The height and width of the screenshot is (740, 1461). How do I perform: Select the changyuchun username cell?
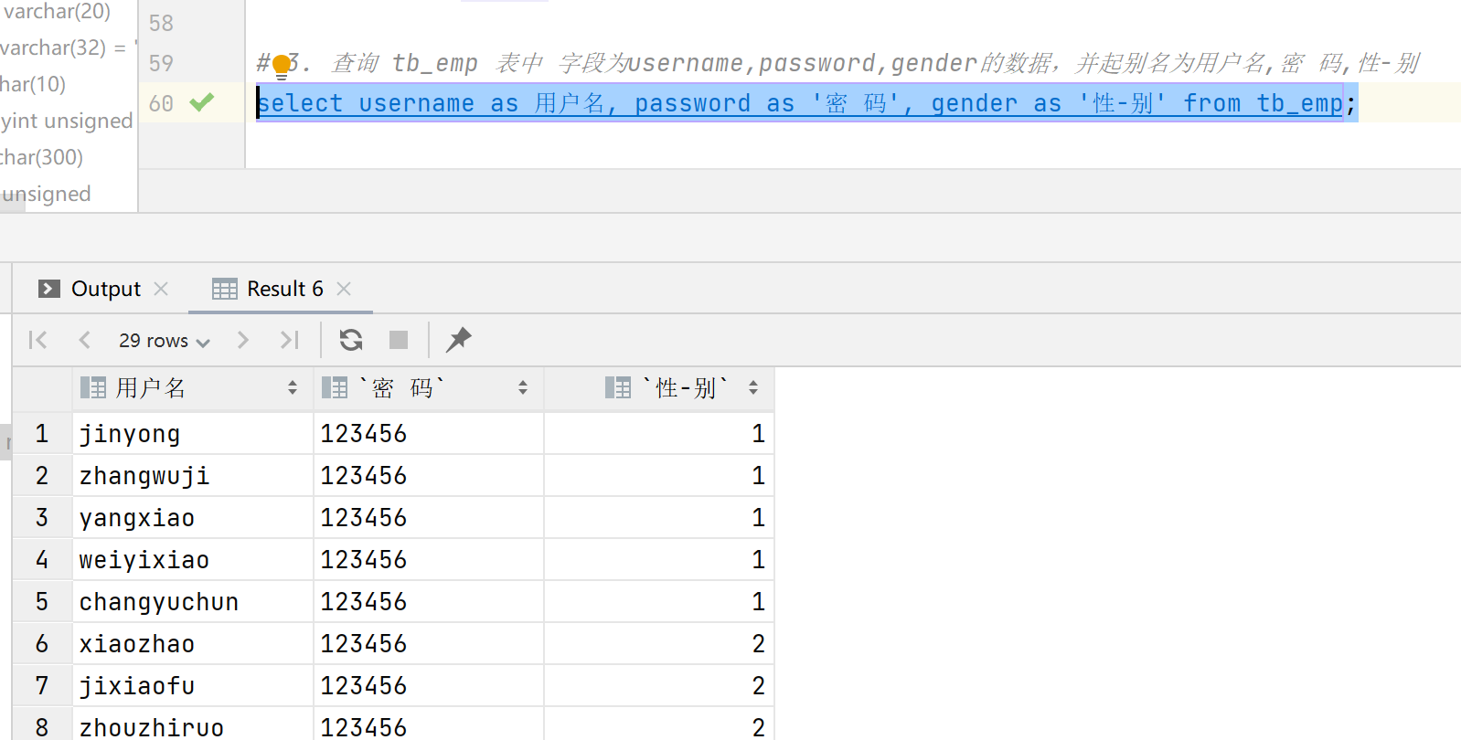(x=193, y=602)
